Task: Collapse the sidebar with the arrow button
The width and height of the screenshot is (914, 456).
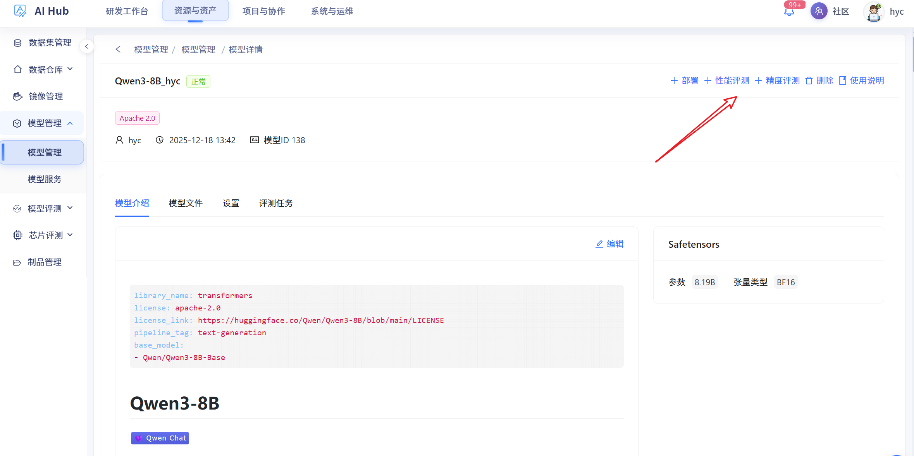Action: [x=87, y=46]
